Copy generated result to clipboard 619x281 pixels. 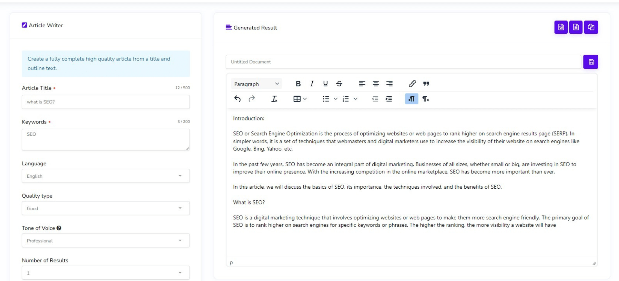pos(591,27)
